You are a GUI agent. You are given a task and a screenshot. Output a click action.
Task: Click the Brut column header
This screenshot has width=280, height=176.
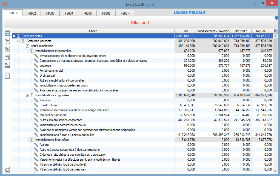(185, 31)
